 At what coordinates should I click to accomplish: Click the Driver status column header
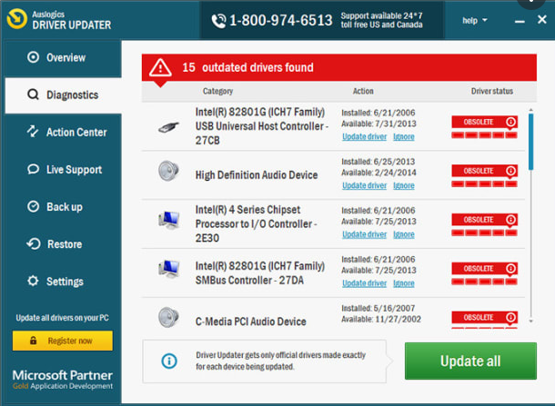[x=491, y=91]
